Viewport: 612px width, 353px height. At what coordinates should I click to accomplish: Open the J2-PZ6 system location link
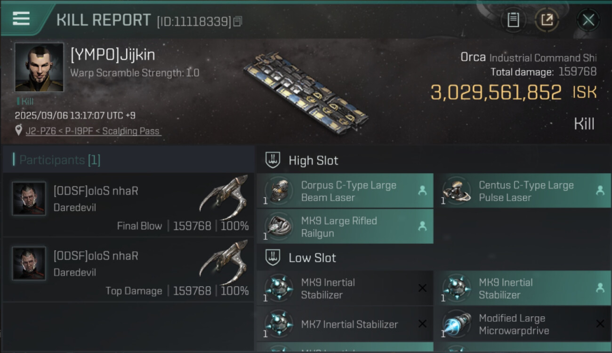tap(93, 131)
